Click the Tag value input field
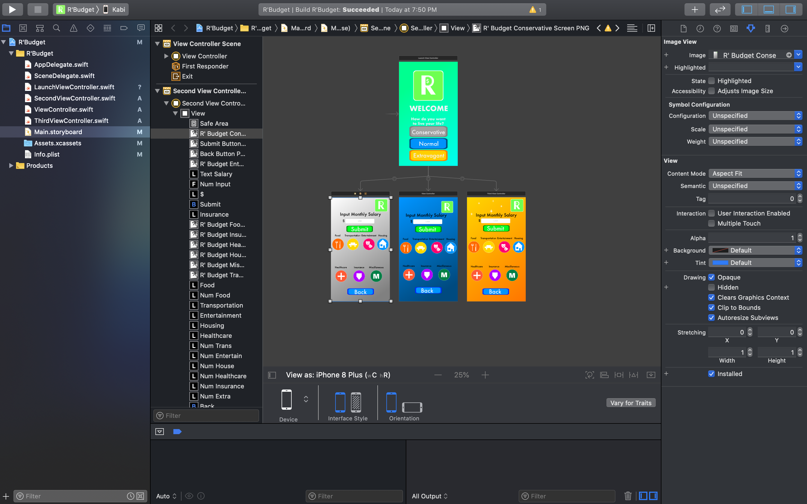The height and width of the screenshot is (504, 807). coord(752,199)
